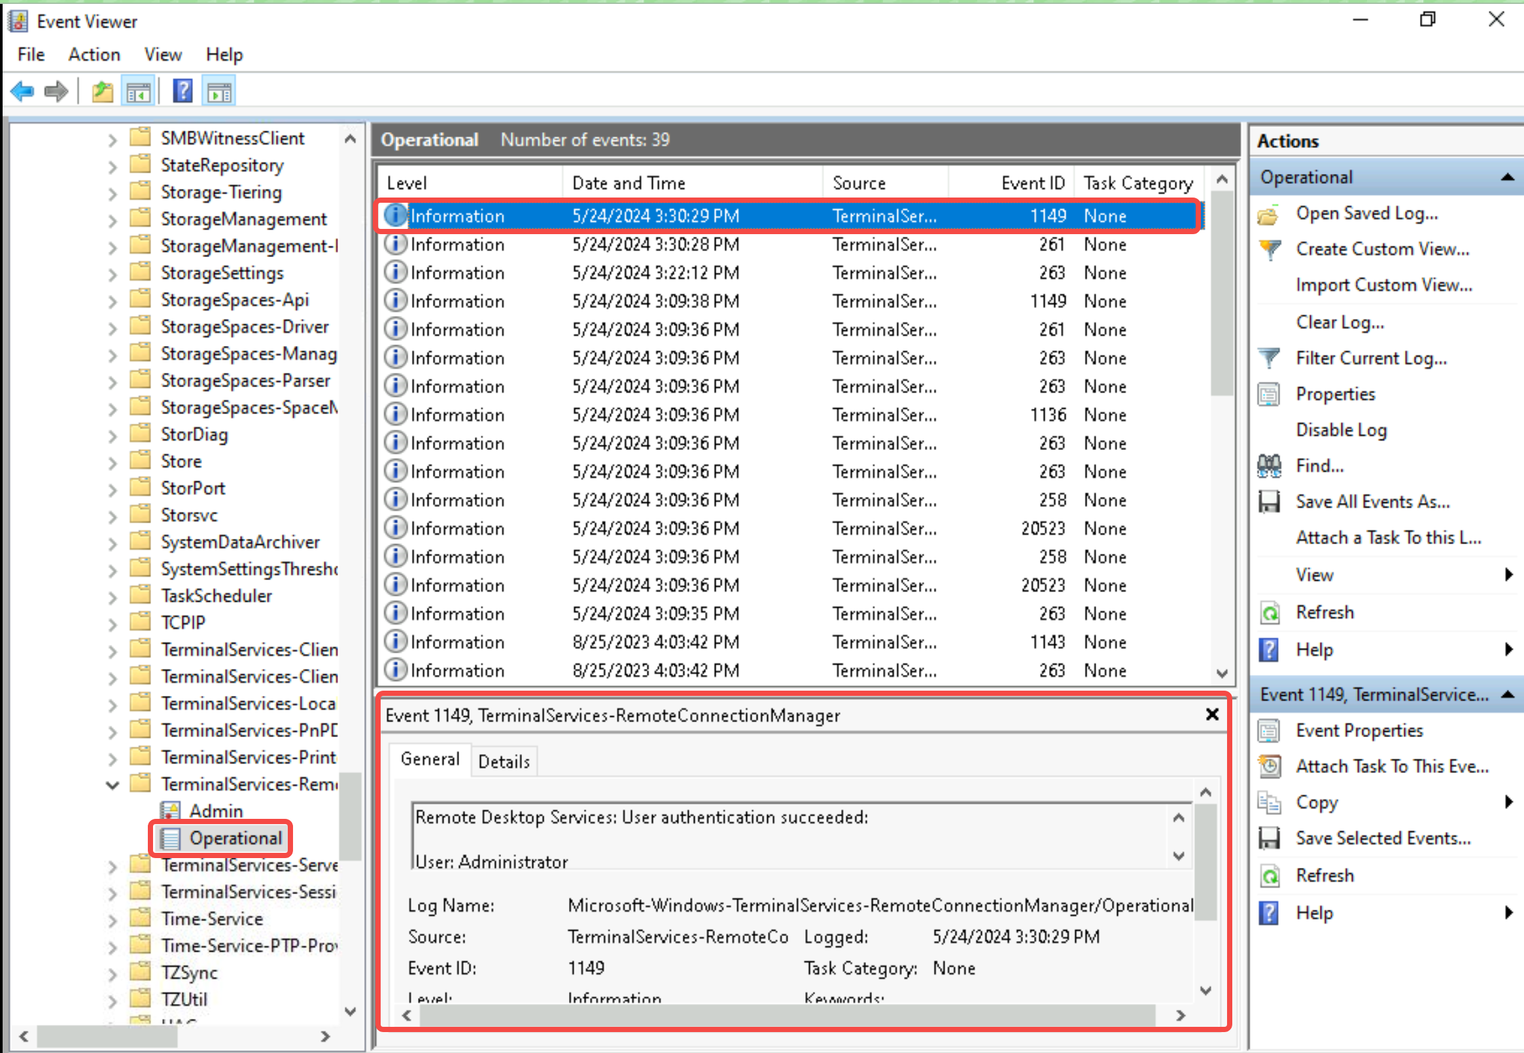The width and height of the screenshot is (1524, 1053).
Task: Click the Event Viewer app icon in title bar
Action: (x=18, y=21)
